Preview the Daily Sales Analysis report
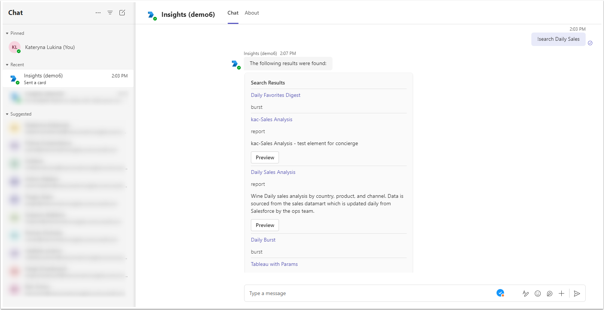604x310 pixels. click(x=265, y=225)
